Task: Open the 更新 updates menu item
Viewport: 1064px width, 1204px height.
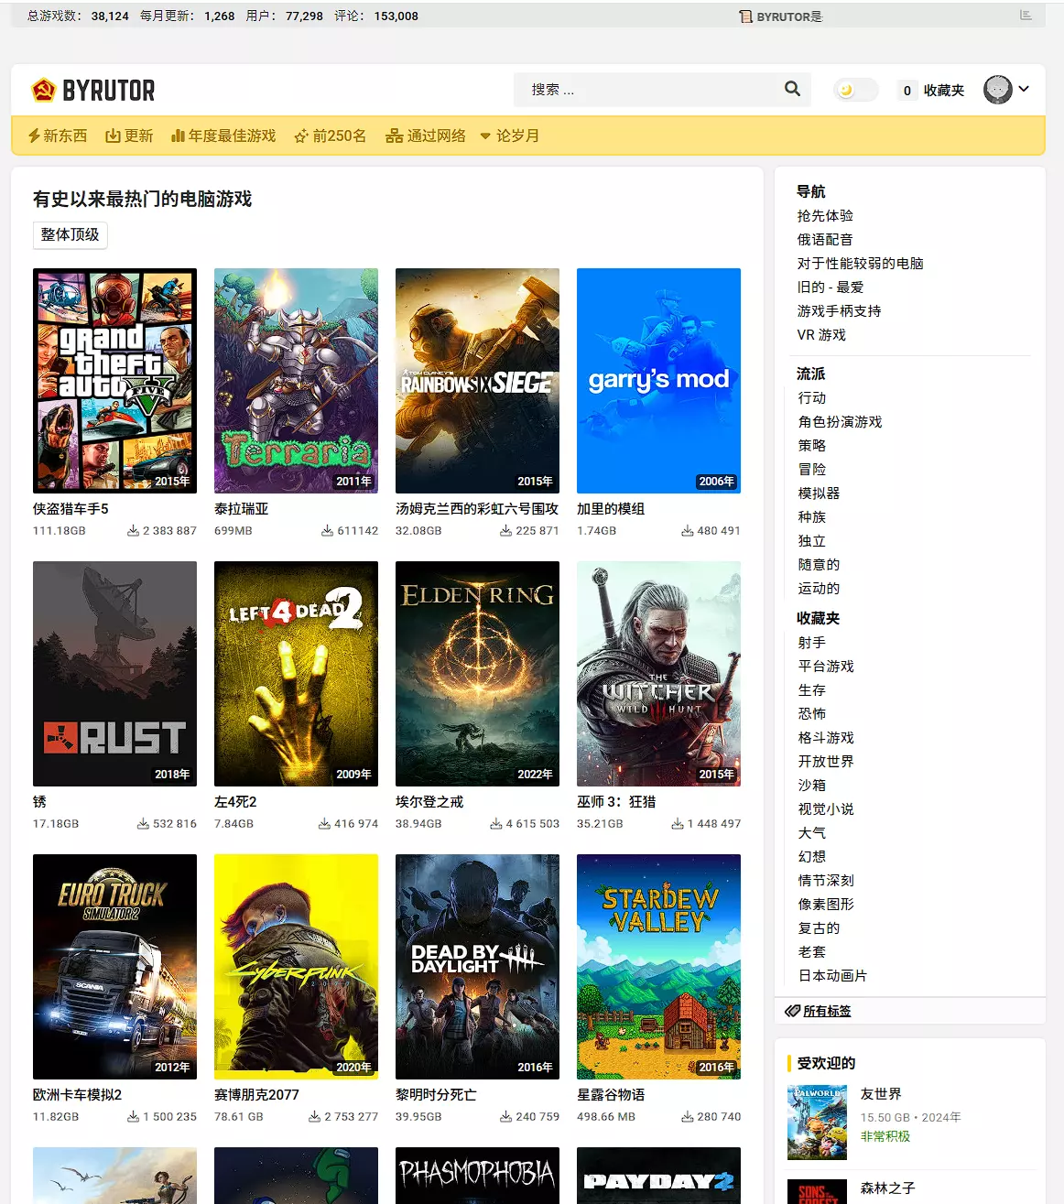Action: [129, 136]
